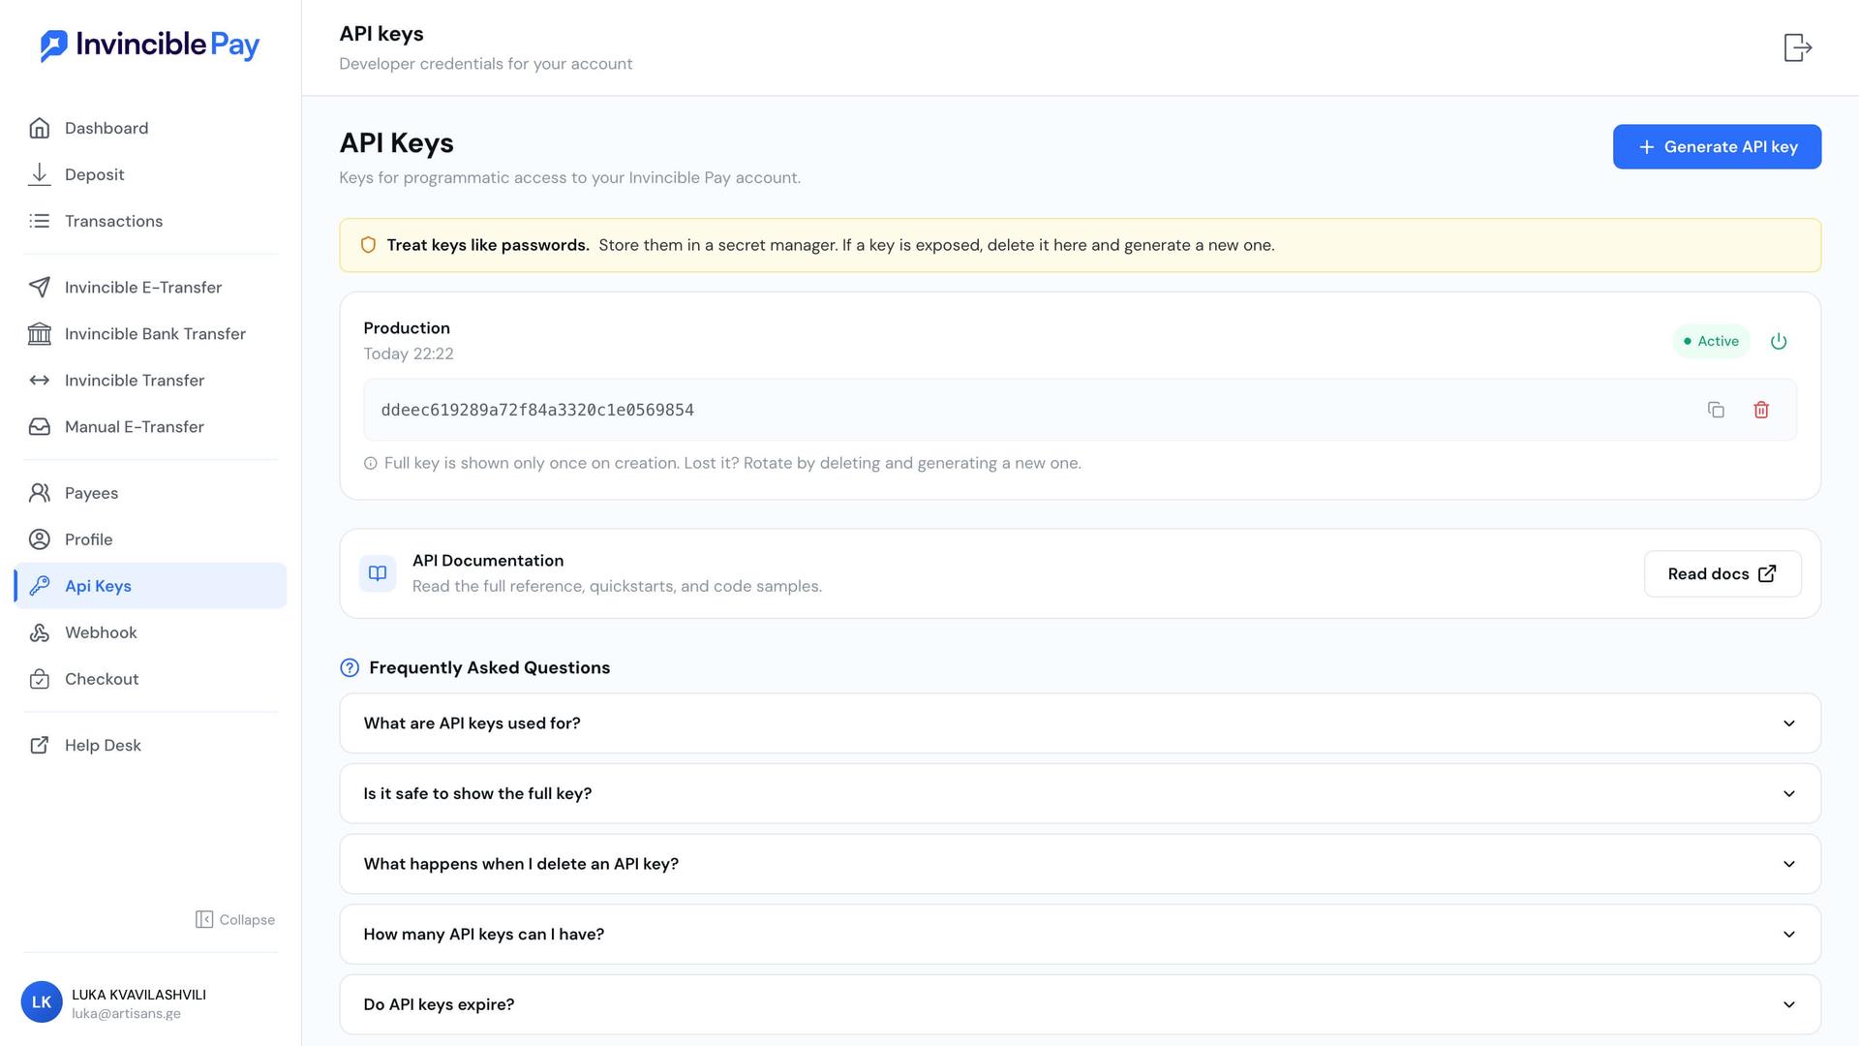The width and height of the screenshot is (1859, 1046).
Task: Click the Production key name
Action: coord(407,327)
